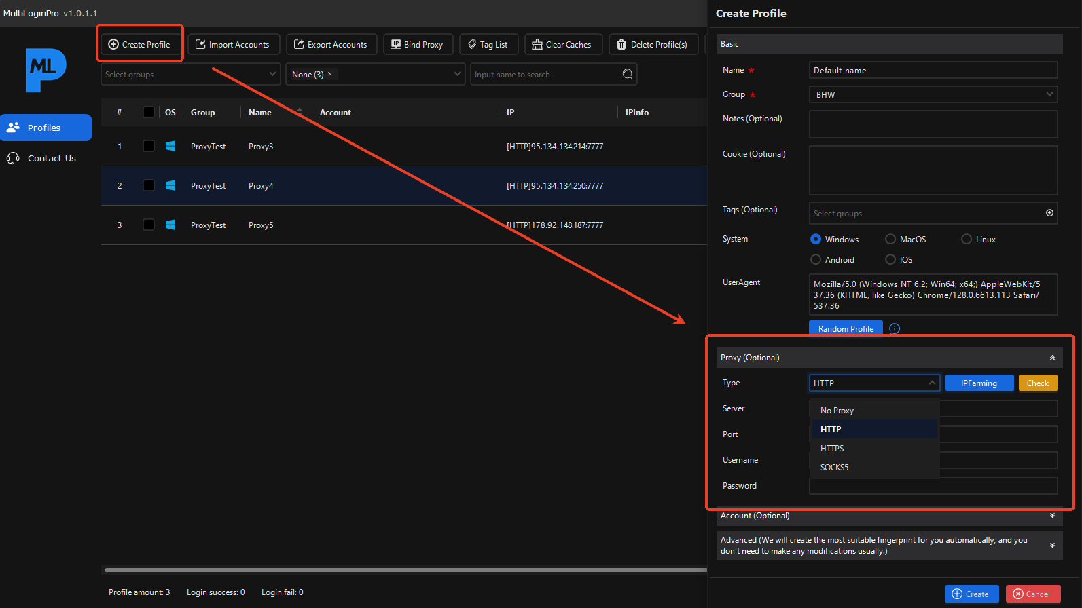Screen dimensions: 1082x608
Task: Open the Profiles sidebar tab
Action: click(x=46, y=128)
